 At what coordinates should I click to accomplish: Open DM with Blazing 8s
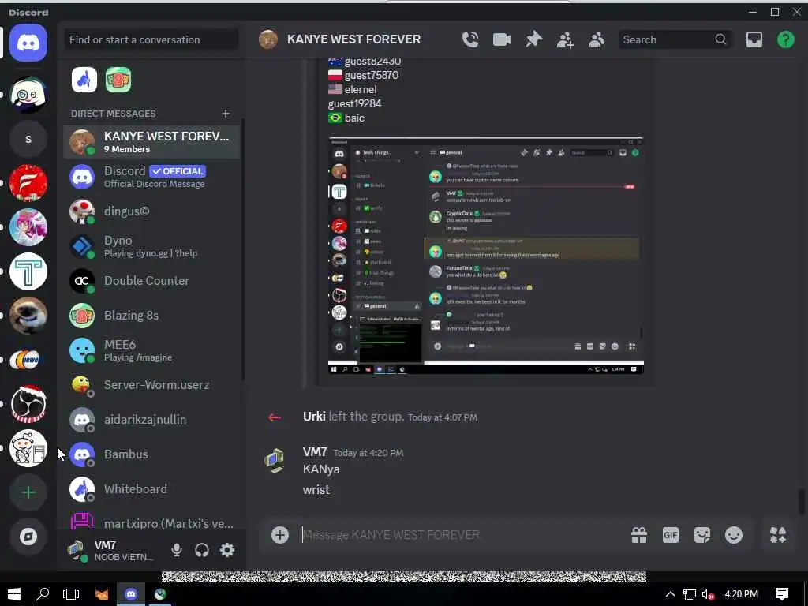click(x=152, y=316)
